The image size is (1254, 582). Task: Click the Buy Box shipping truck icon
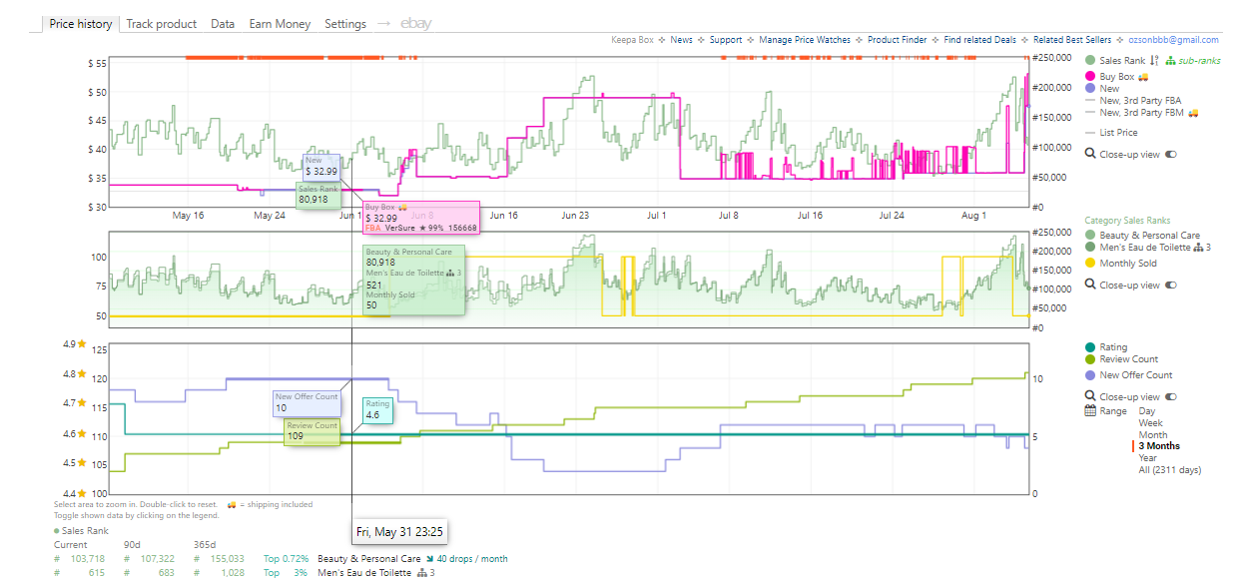coord(1143,76)
